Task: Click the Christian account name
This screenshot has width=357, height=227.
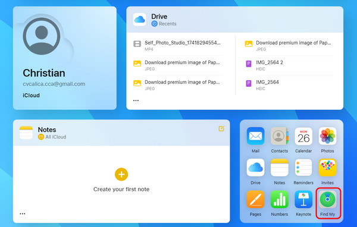Action: (x=44, y=73)
